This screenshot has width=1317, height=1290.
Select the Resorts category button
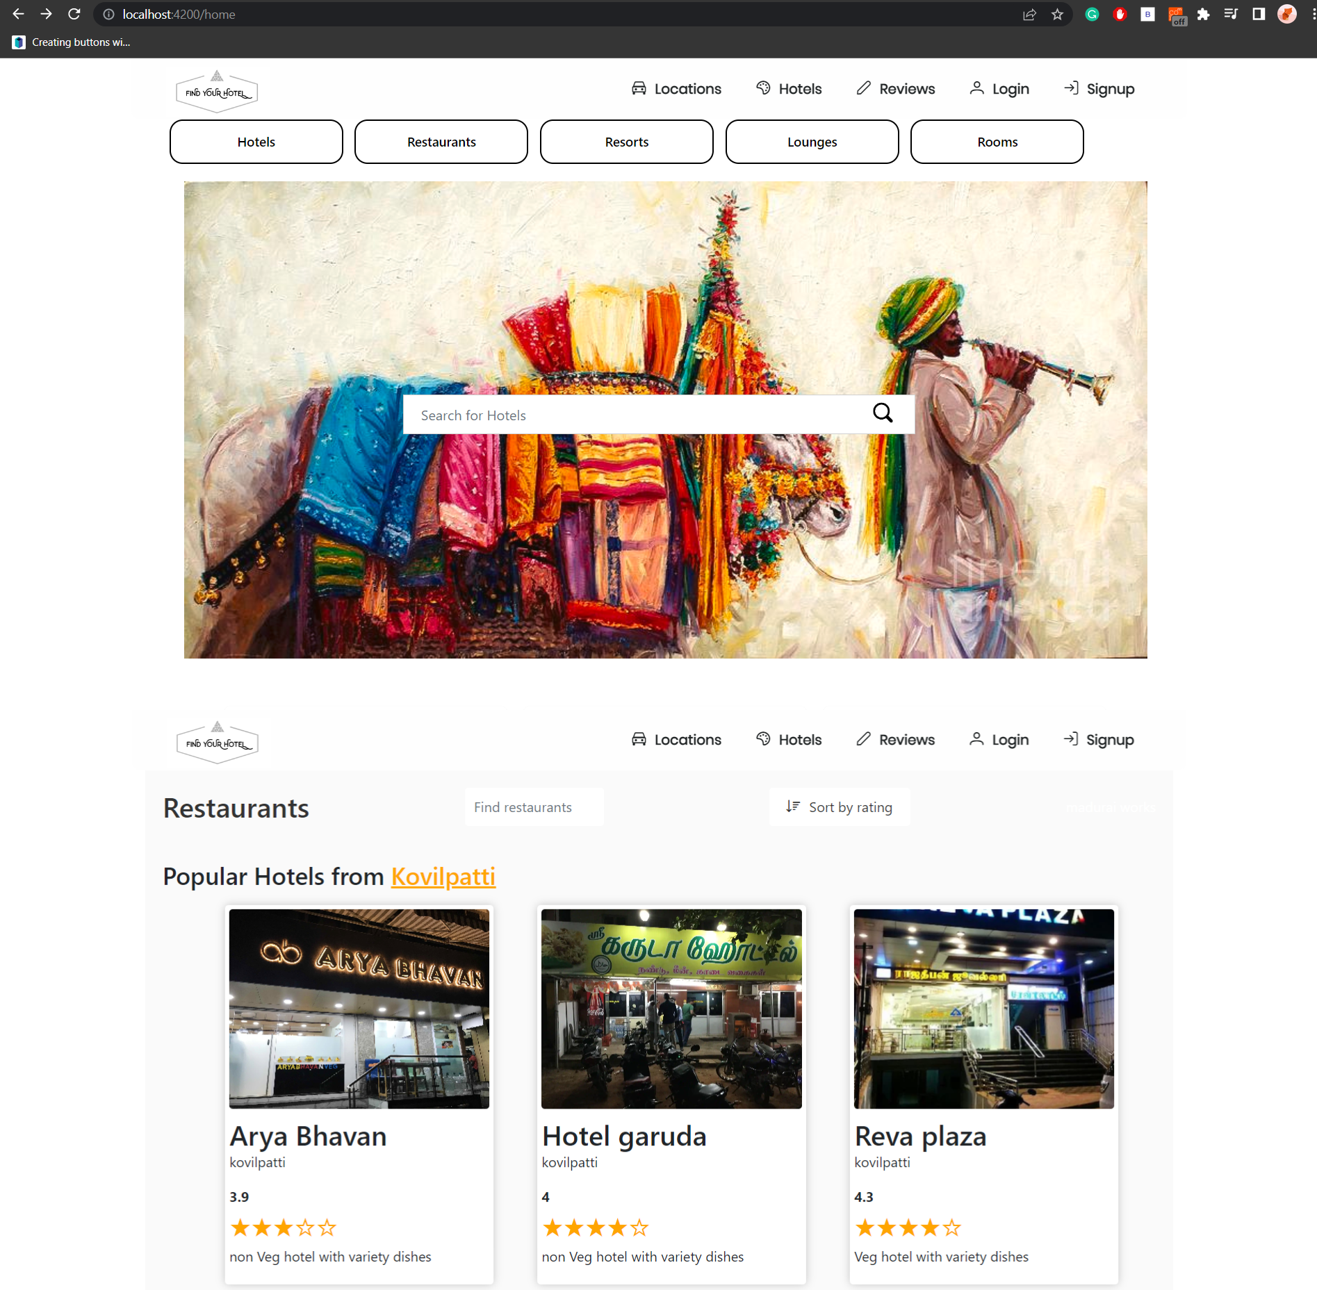coord(627,142)
